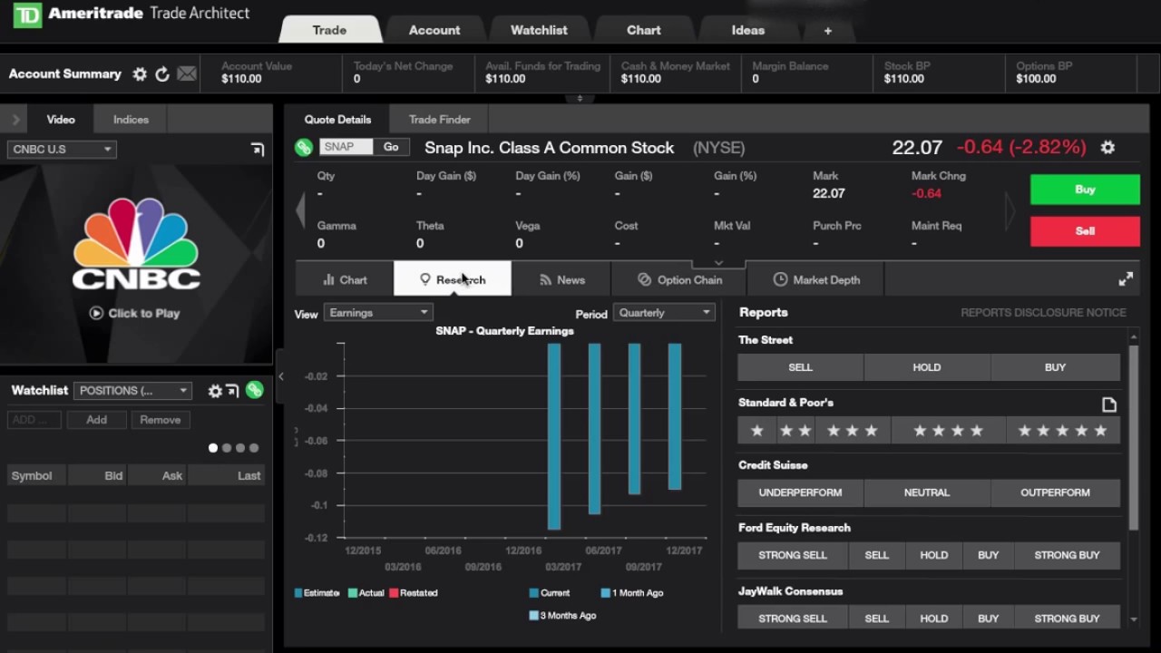Add a new tab with plus button
1161x653 pixels.
[827, 31]
